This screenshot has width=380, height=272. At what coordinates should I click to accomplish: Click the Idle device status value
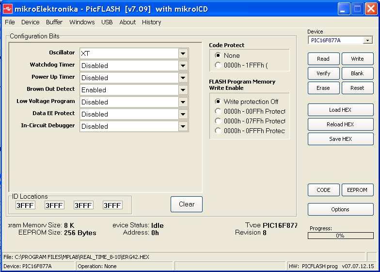click(x=157, y=225)
